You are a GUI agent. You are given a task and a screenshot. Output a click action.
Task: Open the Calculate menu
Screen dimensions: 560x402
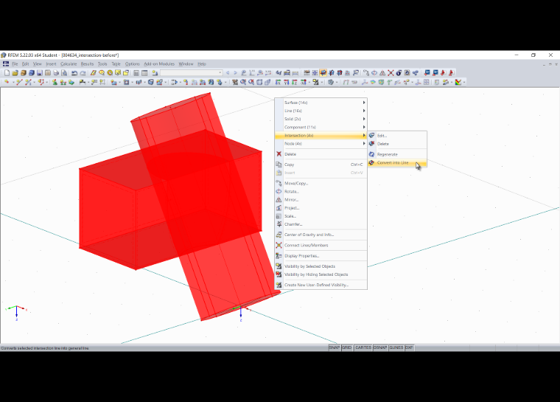pos(69,64)
